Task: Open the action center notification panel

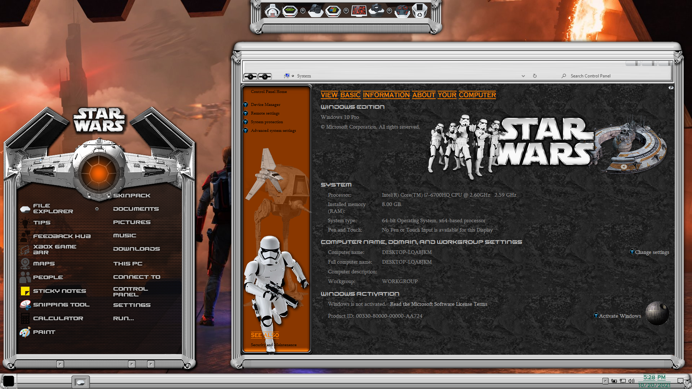Action: coord(680,381)
